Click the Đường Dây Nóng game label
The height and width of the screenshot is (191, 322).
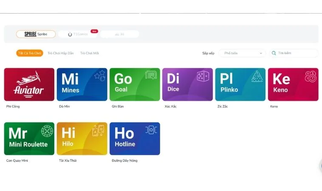click(124, 161)
